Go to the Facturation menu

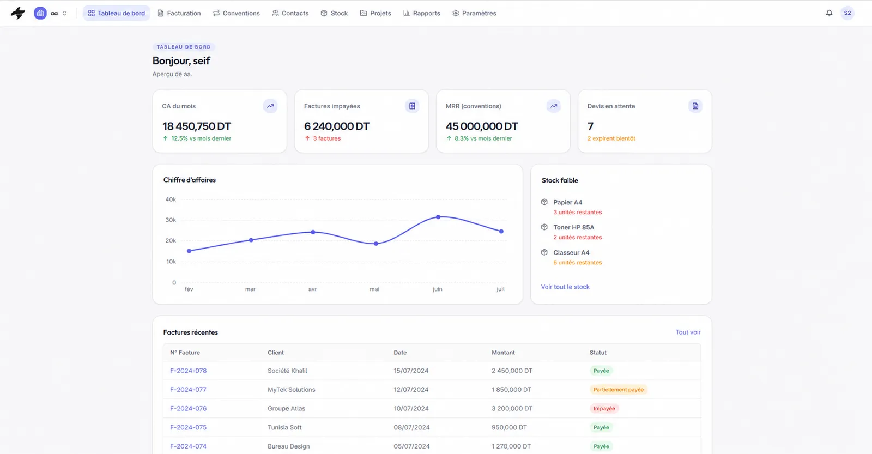tap(179, 13)
